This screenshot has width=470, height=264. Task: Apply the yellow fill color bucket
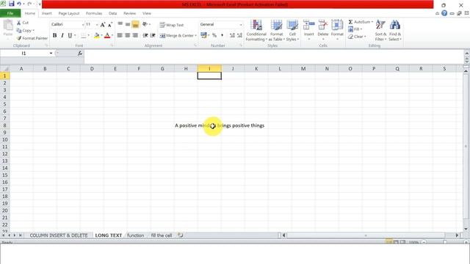tap(96, 36)
